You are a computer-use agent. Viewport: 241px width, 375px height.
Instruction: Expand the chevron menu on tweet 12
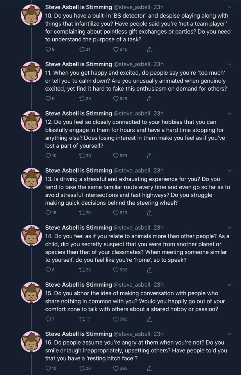pyautogui.click(x=229, y=113)
